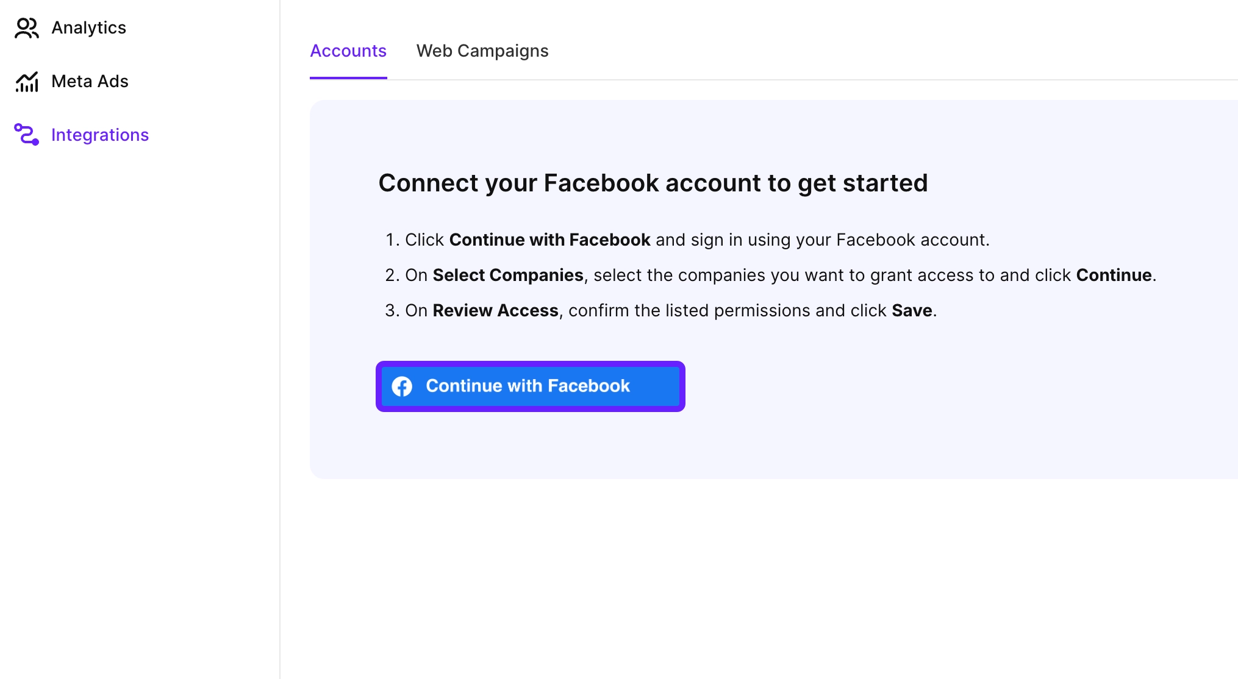Click the Facebook logo inside the button

coord(402,386)
